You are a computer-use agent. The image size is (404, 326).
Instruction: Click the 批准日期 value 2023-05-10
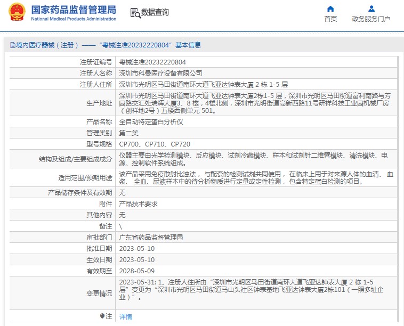[x=137, y=248]
